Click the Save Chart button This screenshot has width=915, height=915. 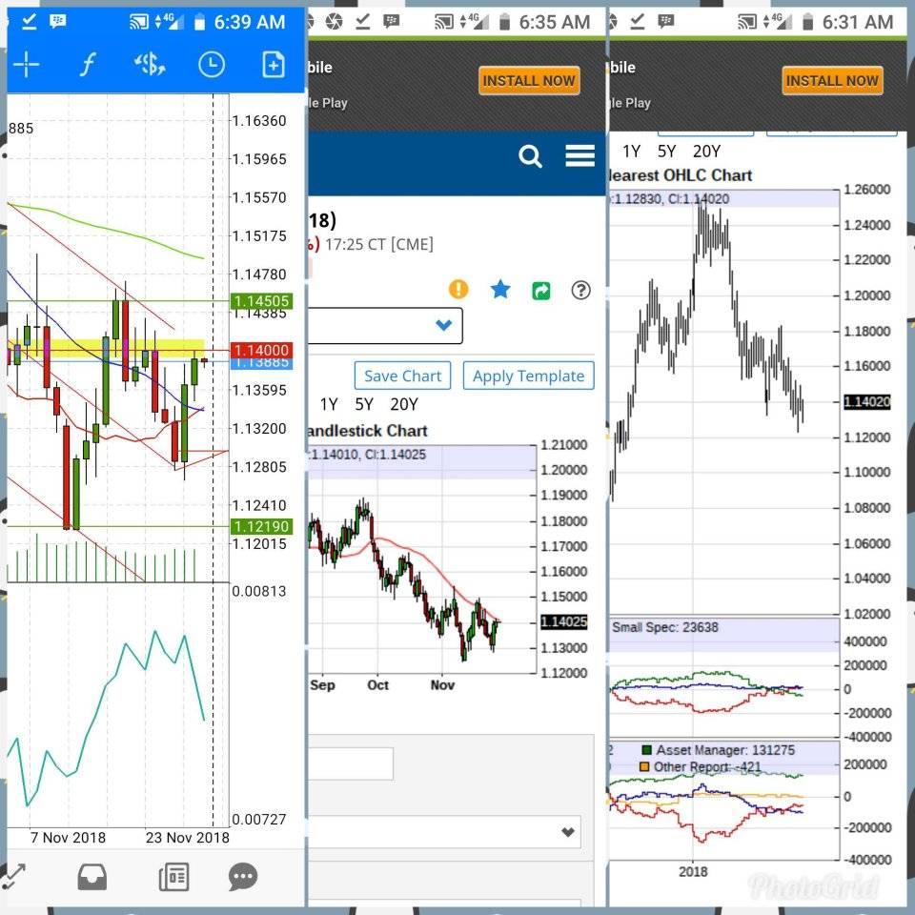pyautogui.click(x=402, y=376)
